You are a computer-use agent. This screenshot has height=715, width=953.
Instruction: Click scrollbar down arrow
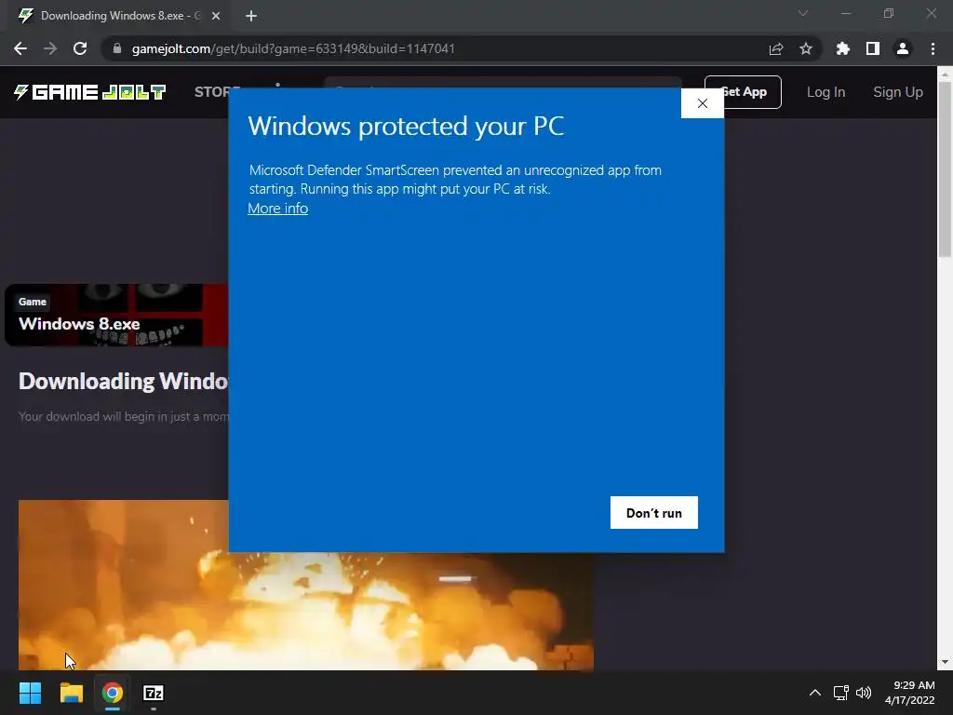(x=945, y=662)
